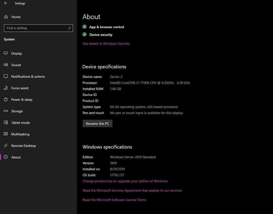The image size is (273, 214).
Task: Open See details in Windows Security link
Action: coord(106,44)
